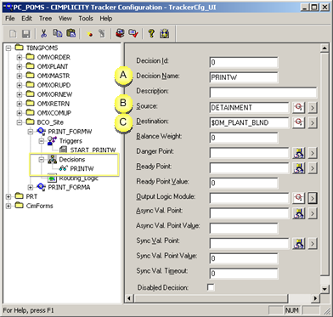Viewport: 333px width, 317px height.
Task: Select PRINT_FORMA tree node
Action: click(x=69, y=187)
